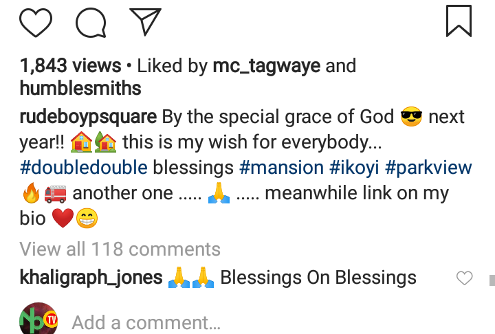Screen dimensions: 495x334
Task: Expand View all 118 comments
Action: 120,249
